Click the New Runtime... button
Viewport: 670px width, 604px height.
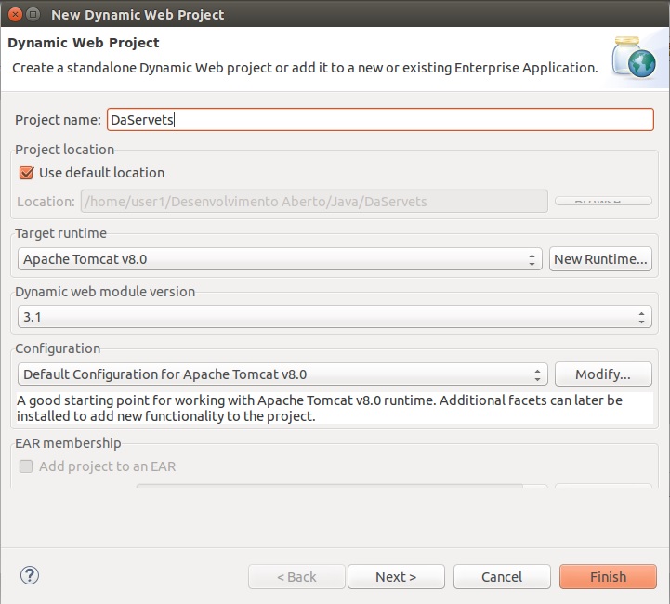[x=600, y=259]
